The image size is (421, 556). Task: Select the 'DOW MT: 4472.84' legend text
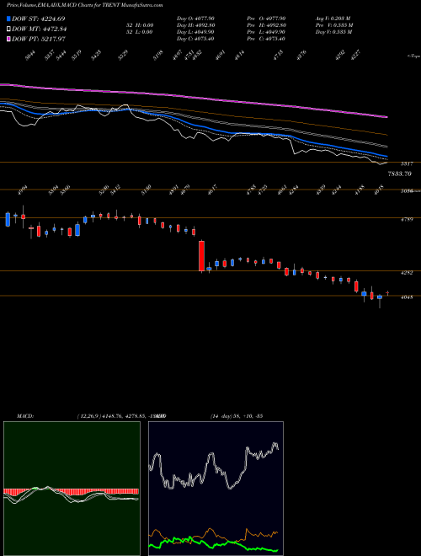click(x=39, y=29)
